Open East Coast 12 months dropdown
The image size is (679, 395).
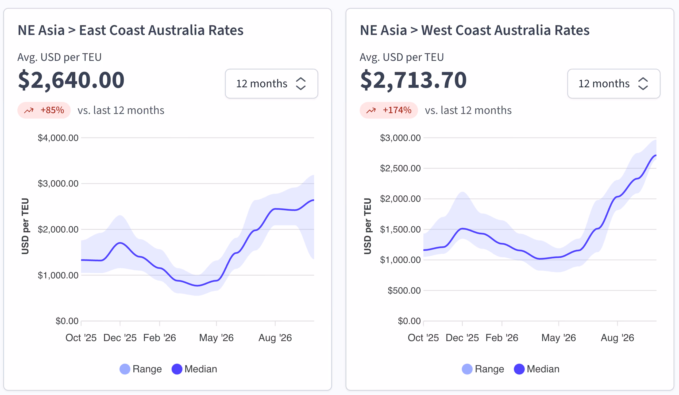coord(271,84)
